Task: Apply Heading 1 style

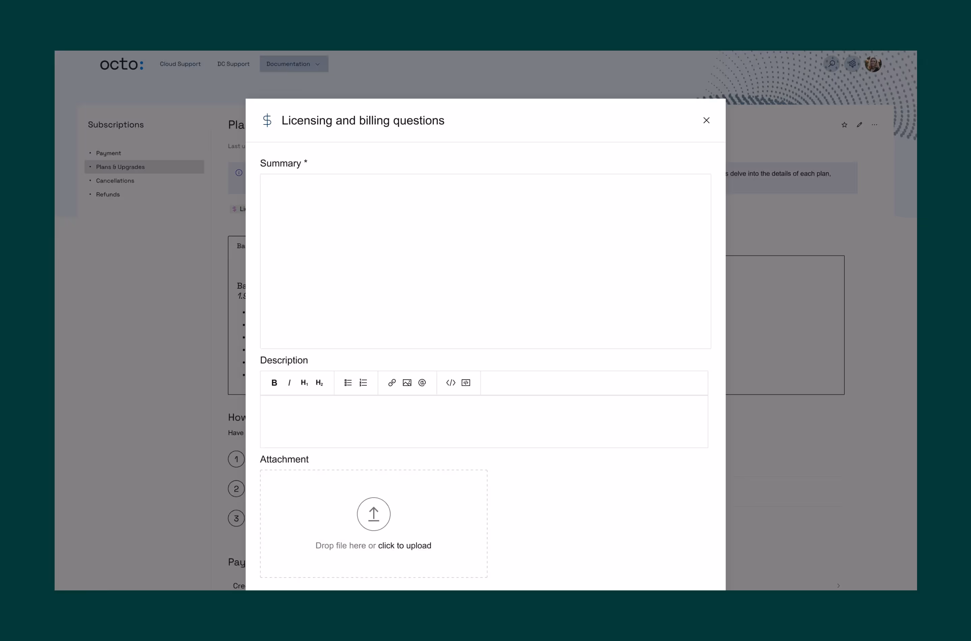Action: [x=304, y=383]
